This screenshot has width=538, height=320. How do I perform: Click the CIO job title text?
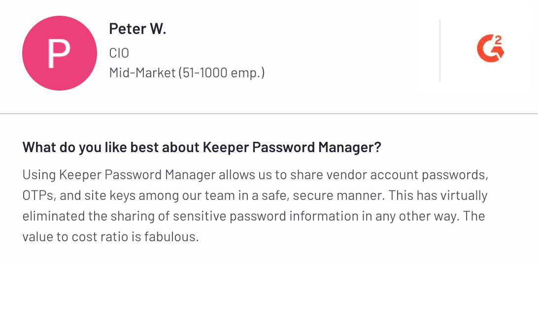[x=119, y=53]
